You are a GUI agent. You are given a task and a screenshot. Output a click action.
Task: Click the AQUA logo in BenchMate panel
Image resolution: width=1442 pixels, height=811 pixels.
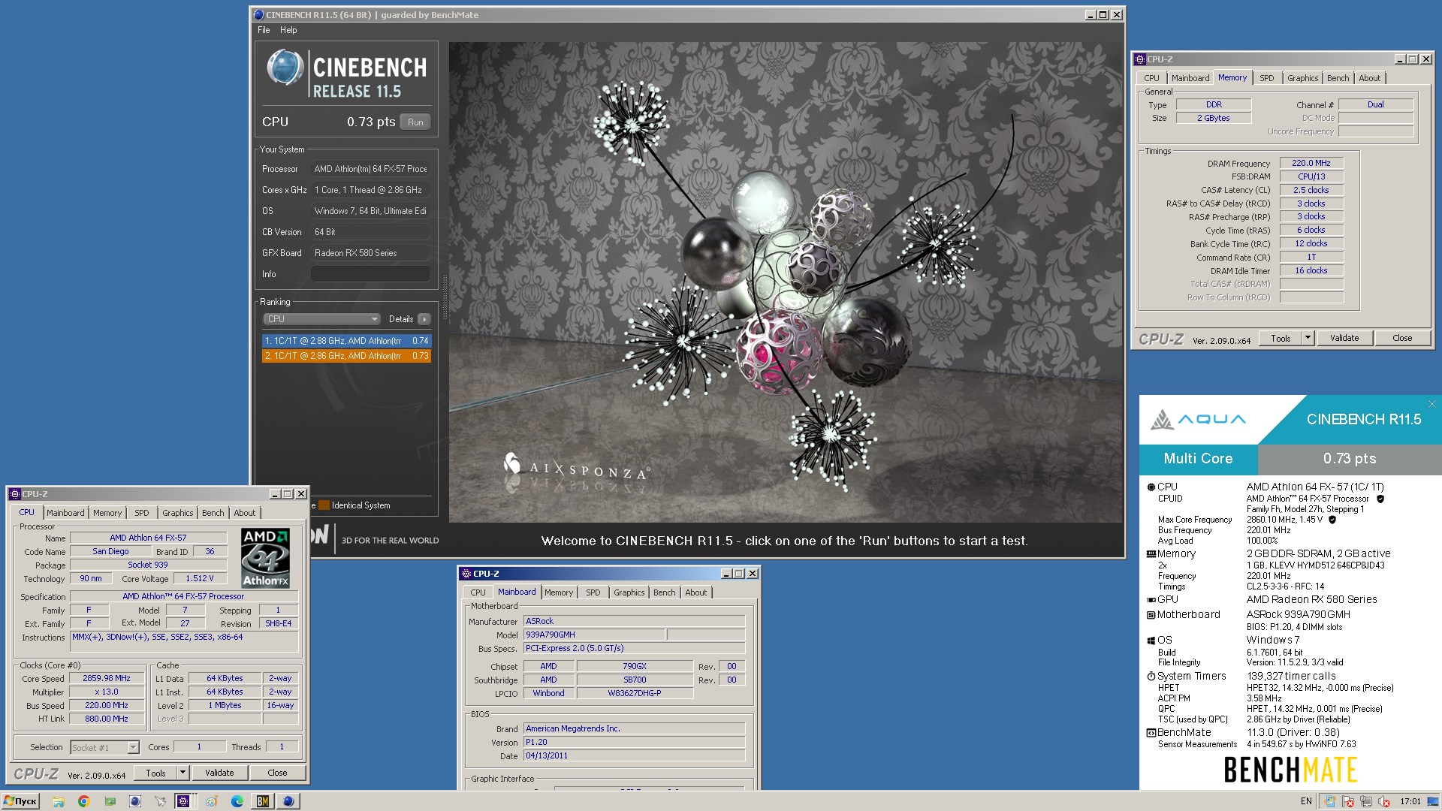point(1197,419)
